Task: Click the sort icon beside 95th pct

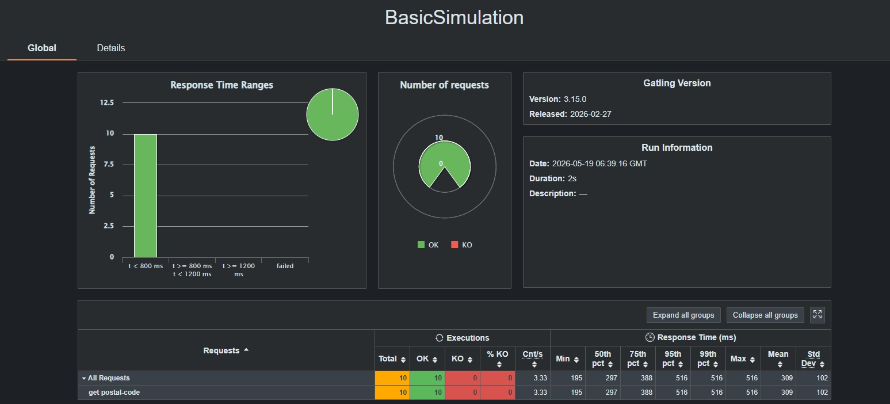Action: (681, 365)
